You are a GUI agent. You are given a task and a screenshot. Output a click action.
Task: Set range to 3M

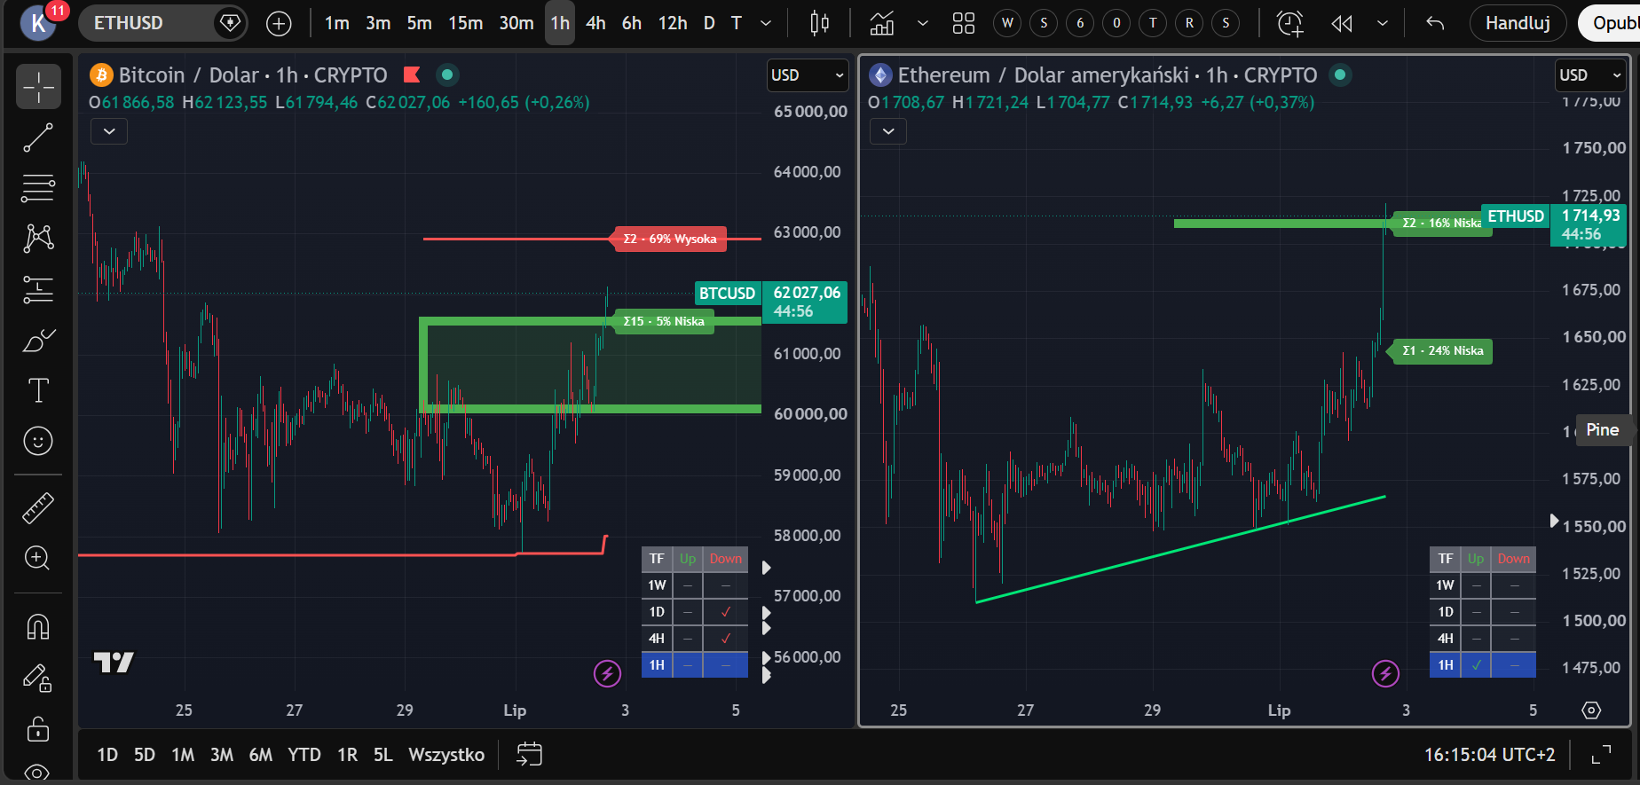pos(222,755)
